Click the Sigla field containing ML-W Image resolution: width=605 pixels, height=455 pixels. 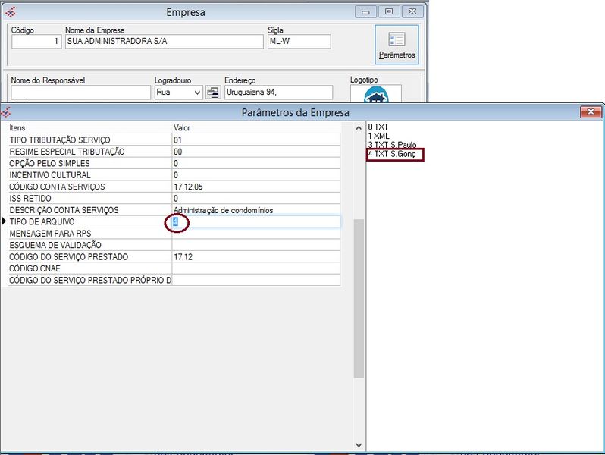[x=299, y=42]
